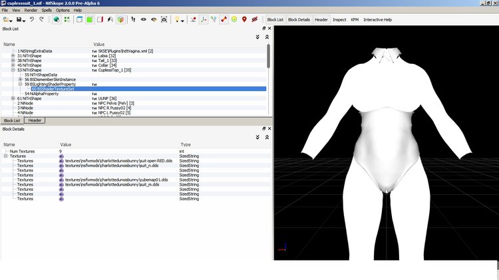Image resolution: width=499 pixels, height=280 pixels.
Task: Click the Flip view icon left of the eye
Action: coord(133,20)
